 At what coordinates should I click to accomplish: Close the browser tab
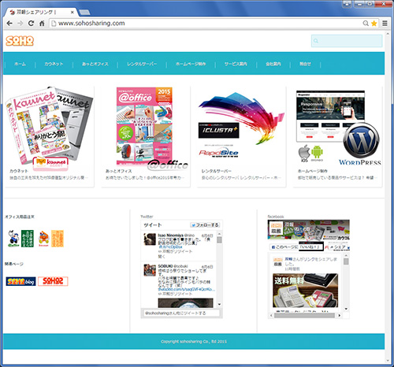click(x=72, y=12)
